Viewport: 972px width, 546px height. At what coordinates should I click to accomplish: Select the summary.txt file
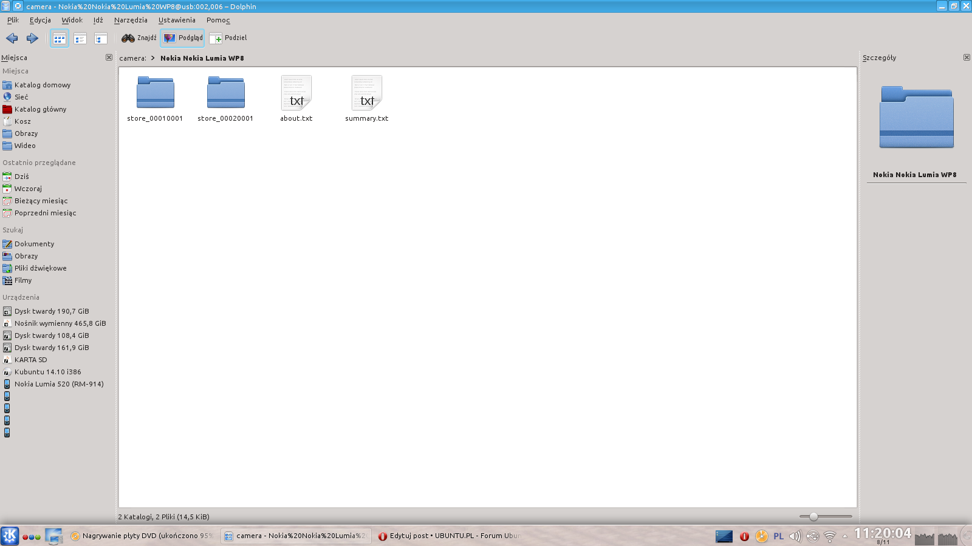tap(367, 99)
